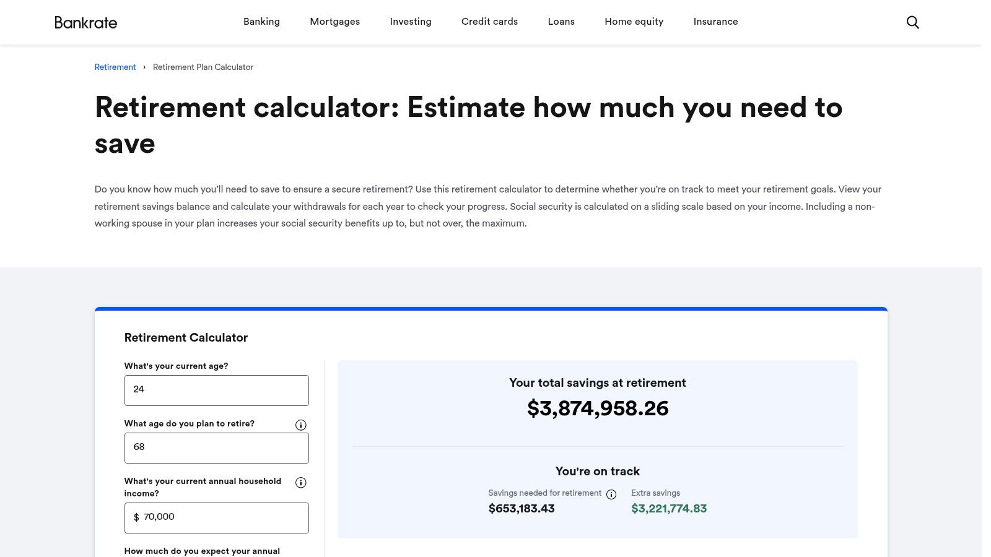
Task: Open the Insurance menu
Action: click(715, 22)
